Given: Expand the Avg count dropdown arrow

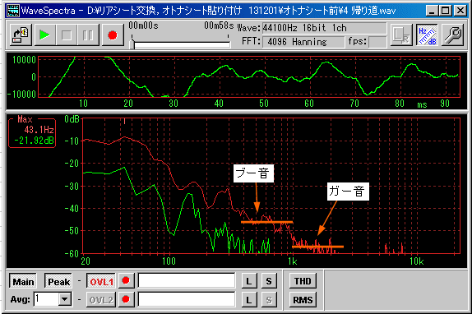Looking at the screenshot, I should click(64, 299).
